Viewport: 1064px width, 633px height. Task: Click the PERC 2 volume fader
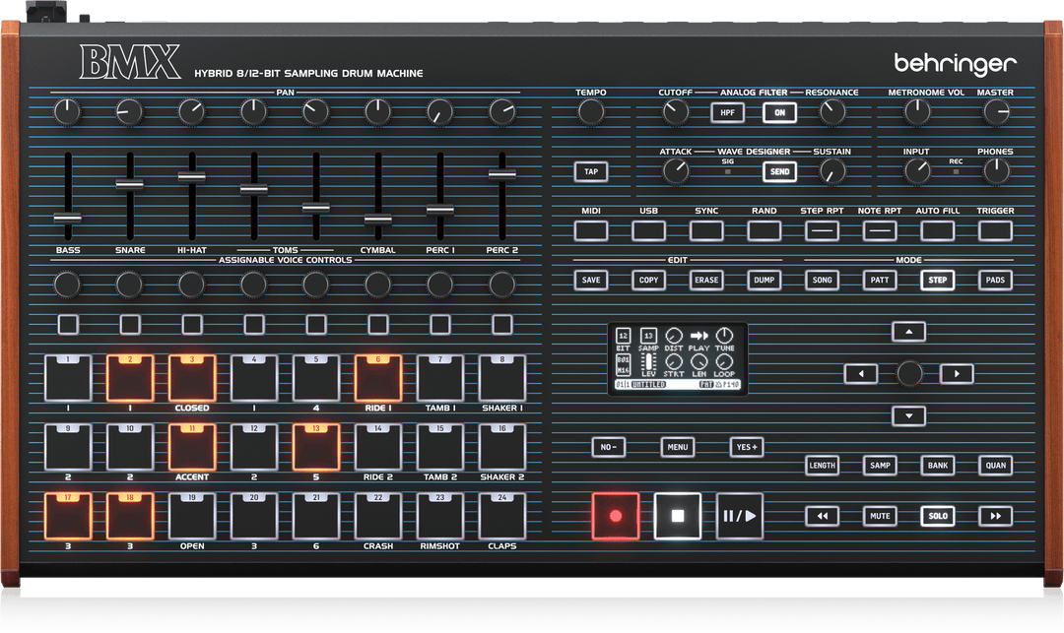tap(502, 174)
